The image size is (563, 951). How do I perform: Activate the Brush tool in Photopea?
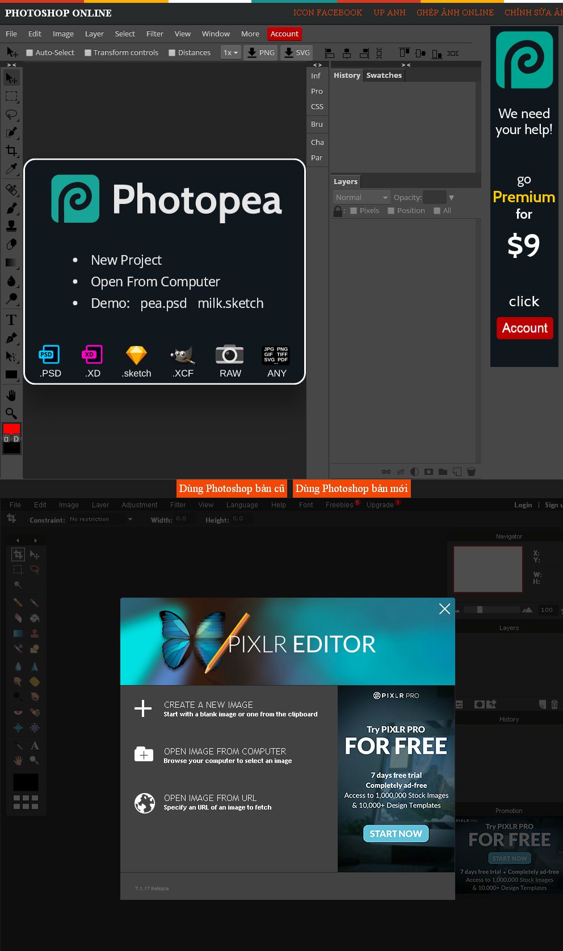click(11, 208)
